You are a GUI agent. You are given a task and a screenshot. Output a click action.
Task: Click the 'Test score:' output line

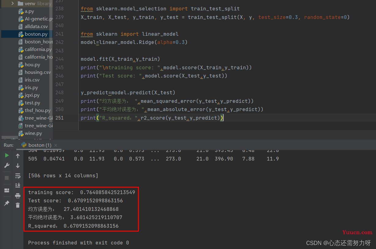[76, 201]
